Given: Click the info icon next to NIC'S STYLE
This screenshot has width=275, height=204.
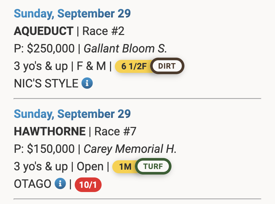Looking at the screenshot, I should point(87,84).
